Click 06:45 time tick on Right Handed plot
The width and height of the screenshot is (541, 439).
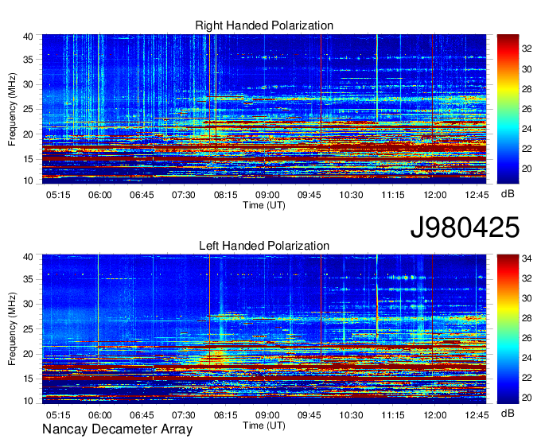click(x=142, y=195)
